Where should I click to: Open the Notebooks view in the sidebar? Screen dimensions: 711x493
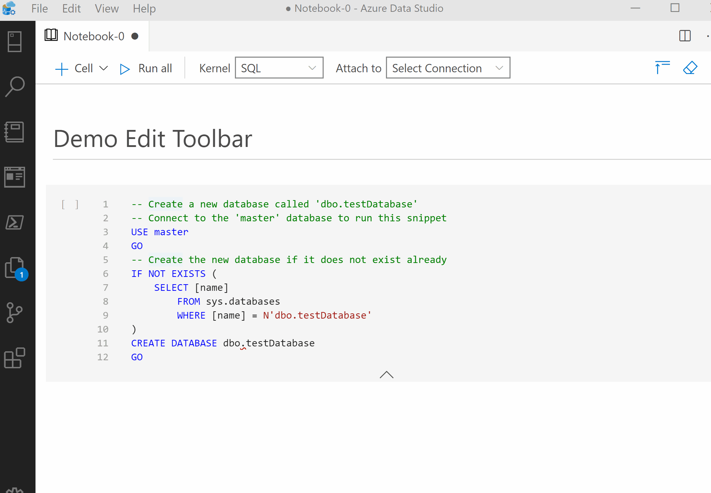(15, 132)
